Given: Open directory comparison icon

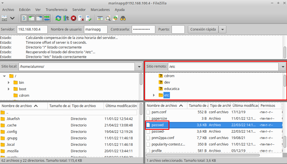Looking at the screenshot, I should point(108,18).
